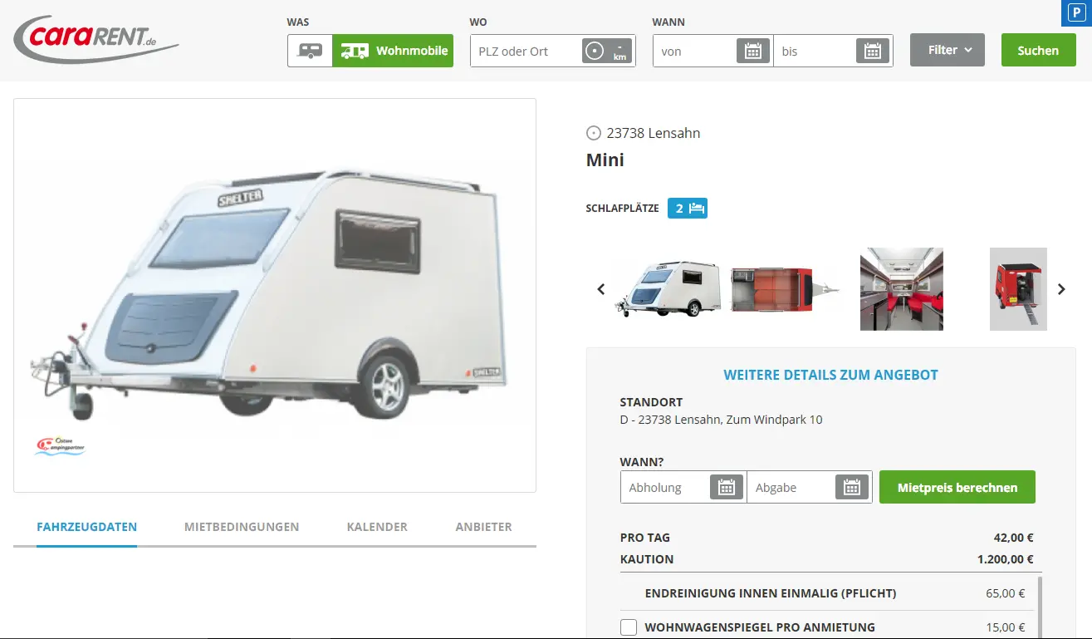The image size is (1092, 639).
Task: Check the Wohnwagenspiegel pro Anmietung checkbox
Action: pos(629,627)
